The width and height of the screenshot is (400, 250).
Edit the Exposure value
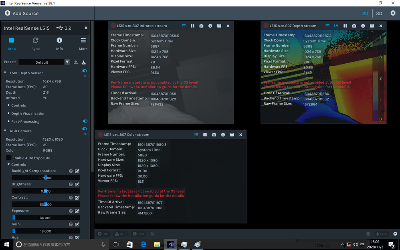coord(77,211)
